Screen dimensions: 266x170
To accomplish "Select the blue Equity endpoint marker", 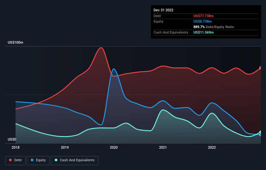I will (260, 135).
